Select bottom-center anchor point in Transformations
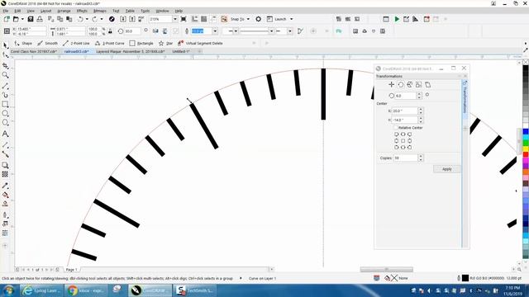 coord(403,147)
